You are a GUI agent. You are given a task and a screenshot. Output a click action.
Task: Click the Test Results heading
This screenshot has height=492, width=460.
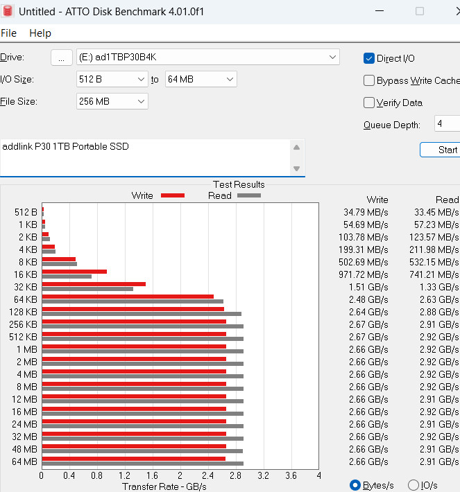(x=239, y=184)
